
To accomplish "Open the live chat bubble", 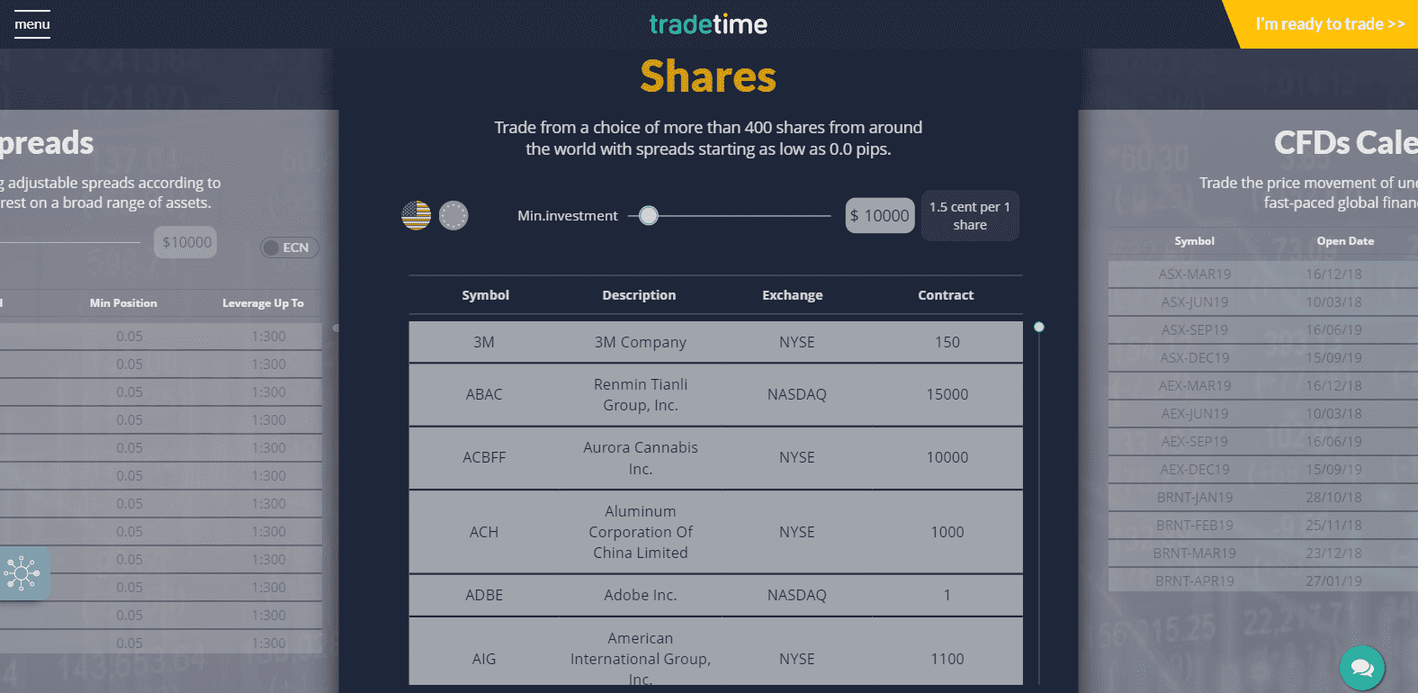I will pos(1361,667).
